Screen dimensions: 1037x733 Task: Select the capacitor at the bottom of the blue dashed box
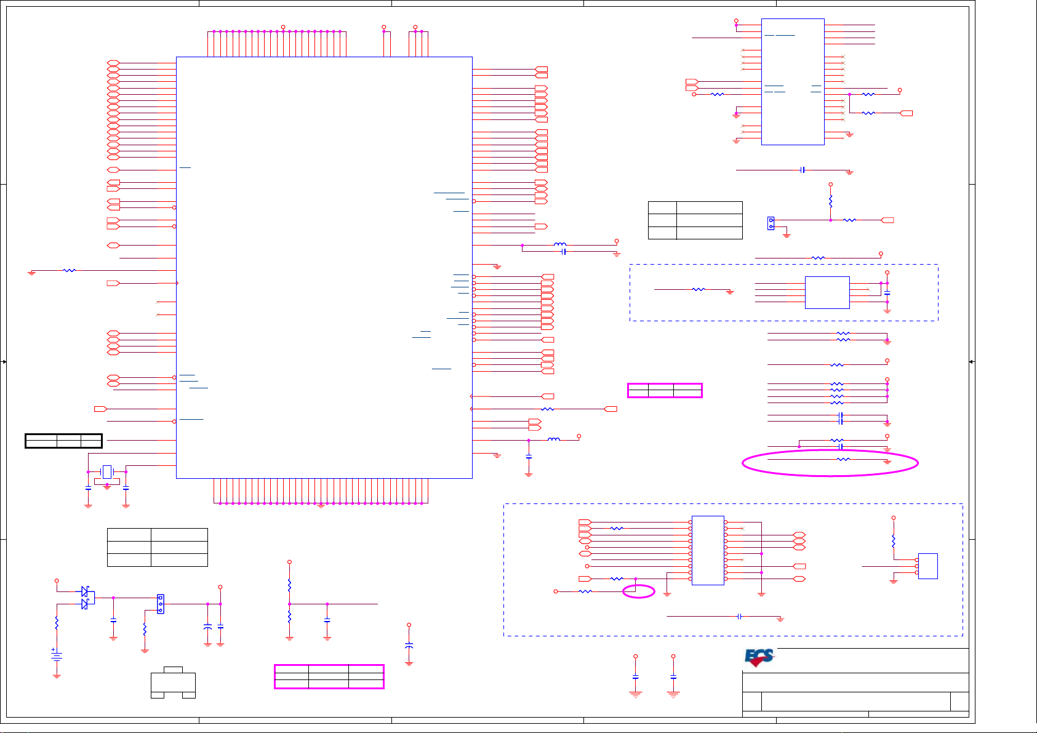click(740, 616)
